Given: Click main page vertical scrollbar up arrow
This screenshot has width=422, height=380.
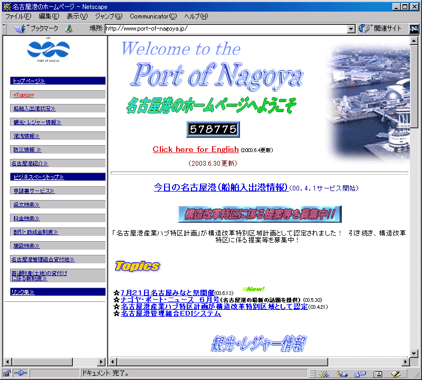Looking at the screenshot, I should 414,41.
